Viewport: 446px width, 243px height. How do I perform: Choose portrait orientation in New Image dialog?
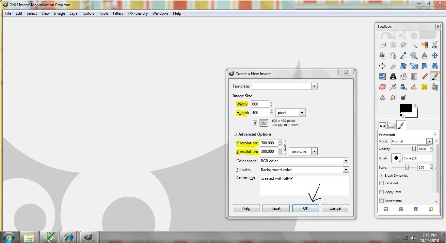click(x=255, y=123)
